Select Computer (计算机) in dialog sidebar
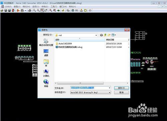The image size is (167, 121). [x=46, y=73]
